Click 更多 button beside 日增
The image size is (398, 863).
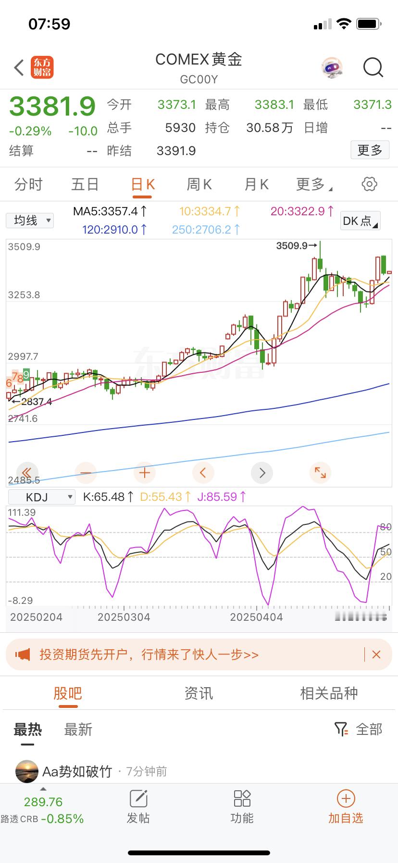370,150
